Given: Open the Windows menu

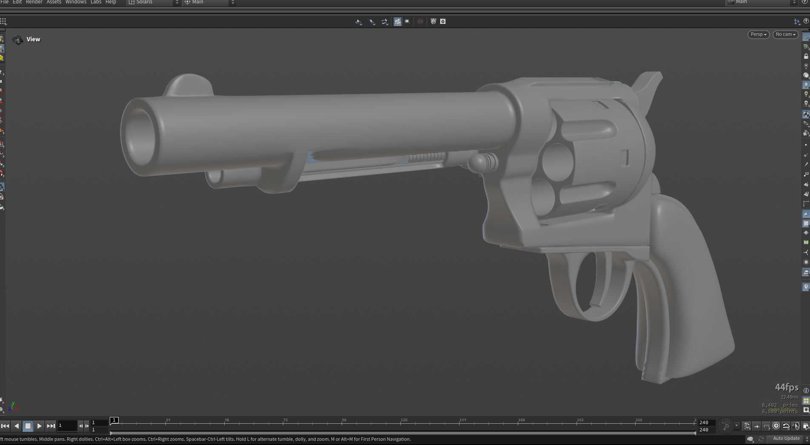Looking at the screenshot, I should (x=76, y=2).
